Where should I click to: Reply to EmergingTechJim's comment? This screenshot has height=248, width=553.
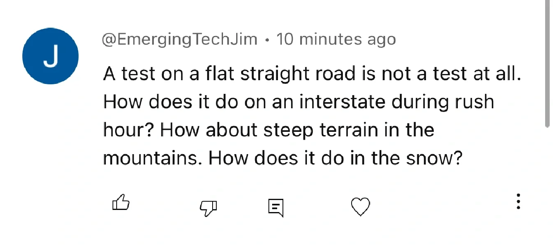coord(275,207)
